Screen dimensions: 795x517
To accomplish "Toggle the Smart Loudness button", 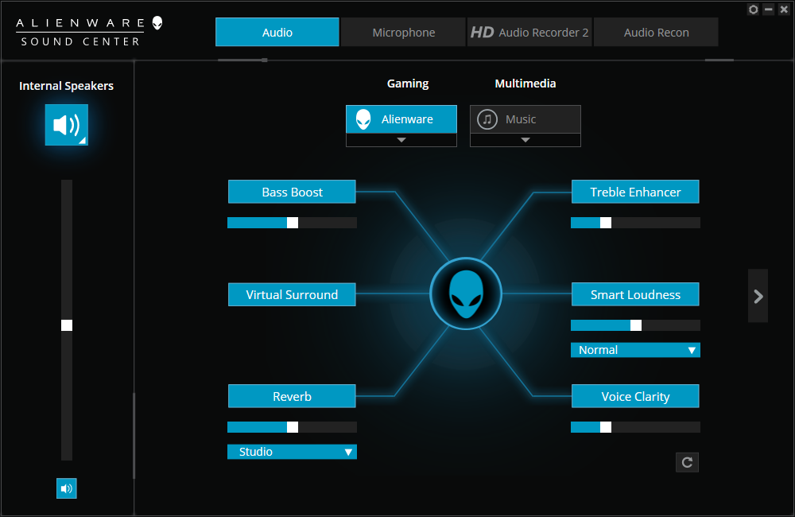I will coord(635,294).
